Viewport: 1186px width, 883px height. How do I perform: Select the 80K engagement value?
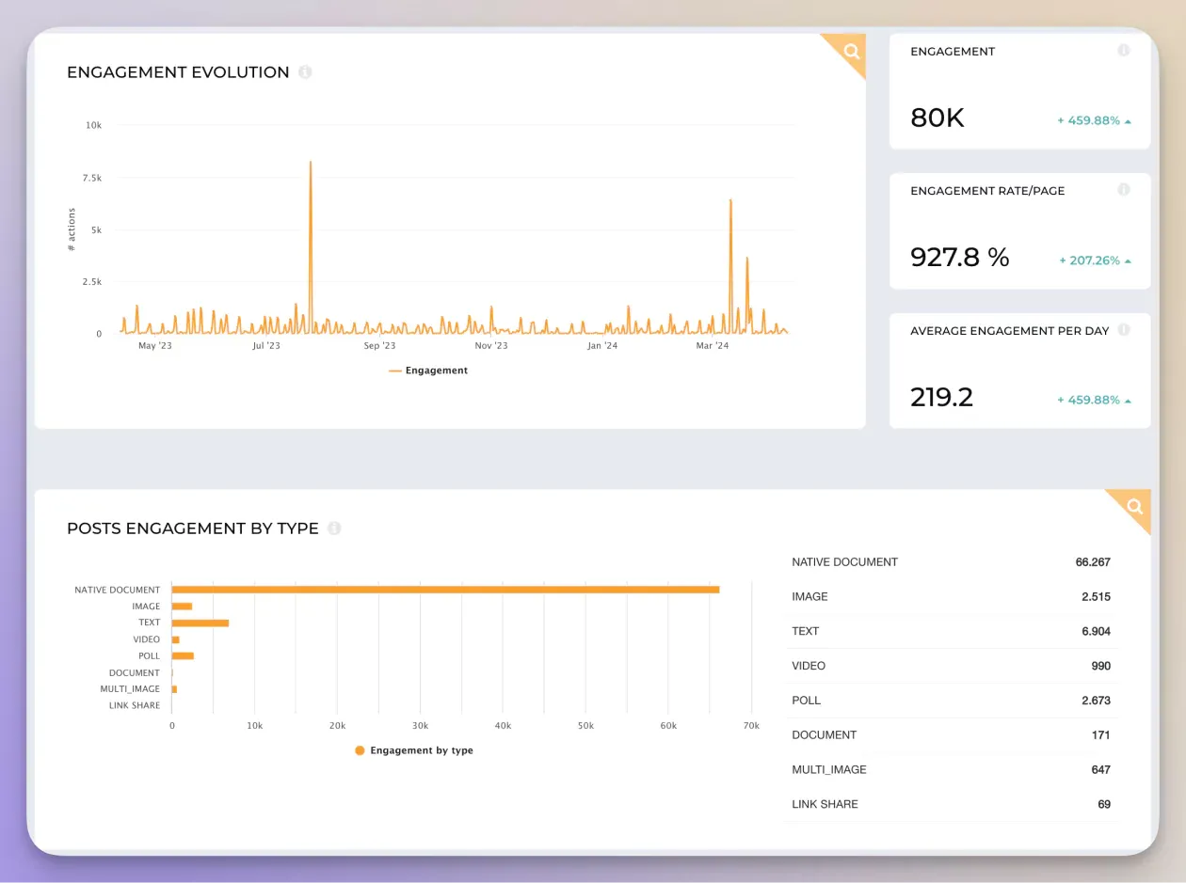click(938, 118)
